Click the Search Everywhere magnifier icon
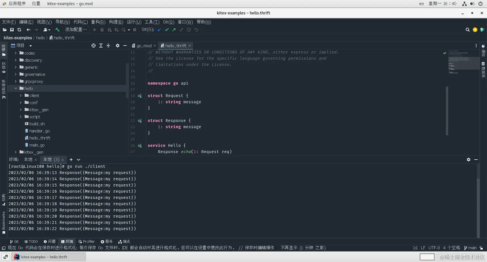This screenshot has width=487, height=262. (468, 30)
